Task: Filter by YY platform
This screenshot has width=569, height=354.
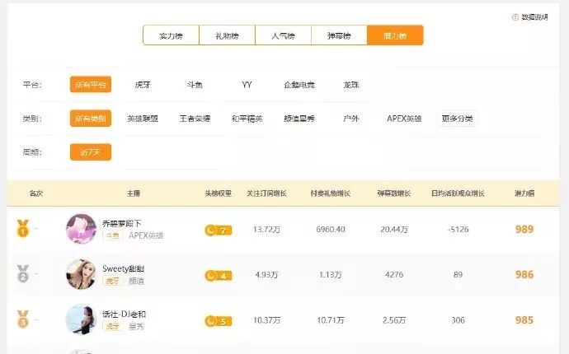Action: (x=247, y=85)
